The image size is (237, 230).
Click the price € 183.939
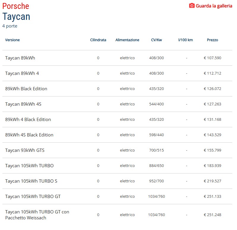(x=212, y=166)
